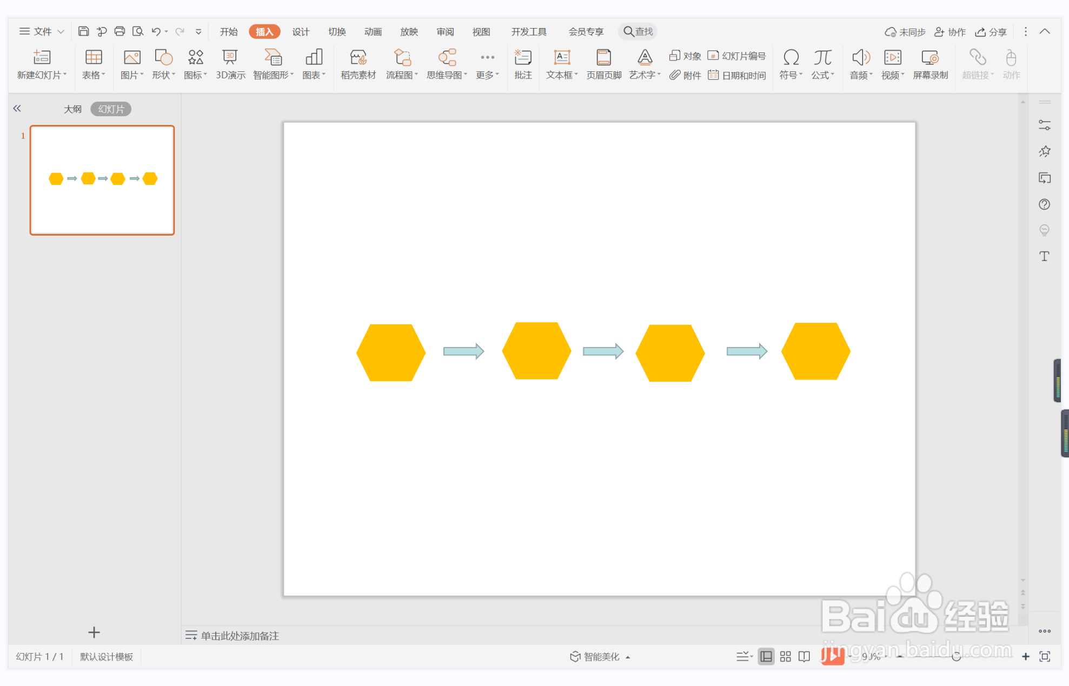Toggle the notes pane button in status bar

coord(745,656)
